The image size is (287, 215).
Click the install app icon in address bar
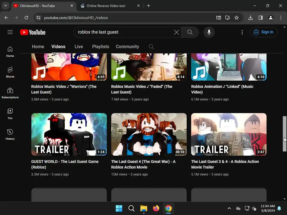[228, 18]
